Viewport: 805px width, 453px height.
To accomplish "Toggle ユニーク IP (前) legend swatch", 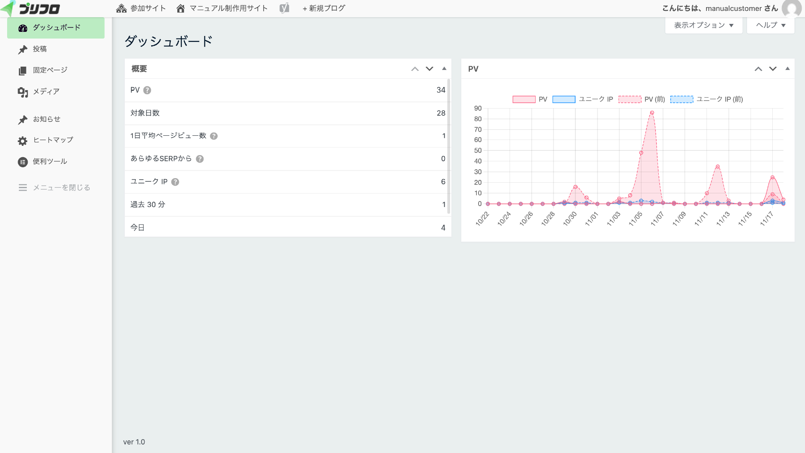I will pos(681,99).
